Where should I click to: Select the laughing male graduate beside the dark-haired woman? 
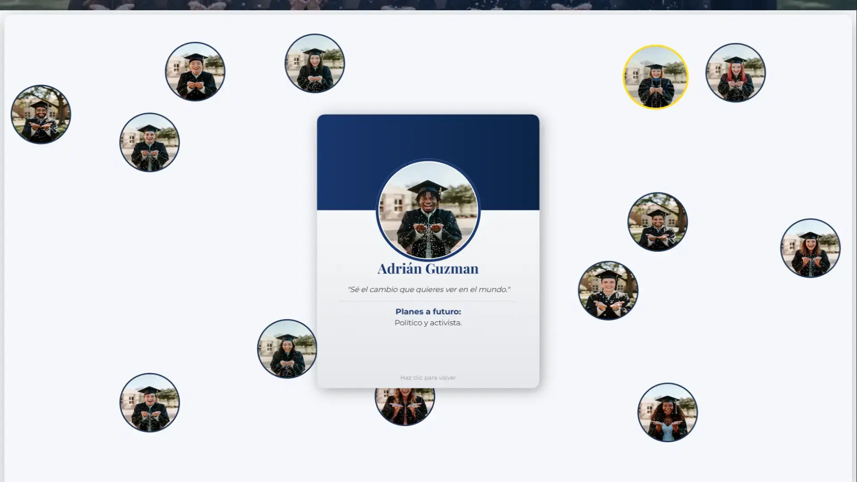[195, 71]
